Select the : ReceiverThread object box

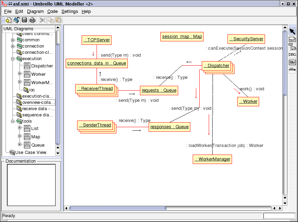95,89
